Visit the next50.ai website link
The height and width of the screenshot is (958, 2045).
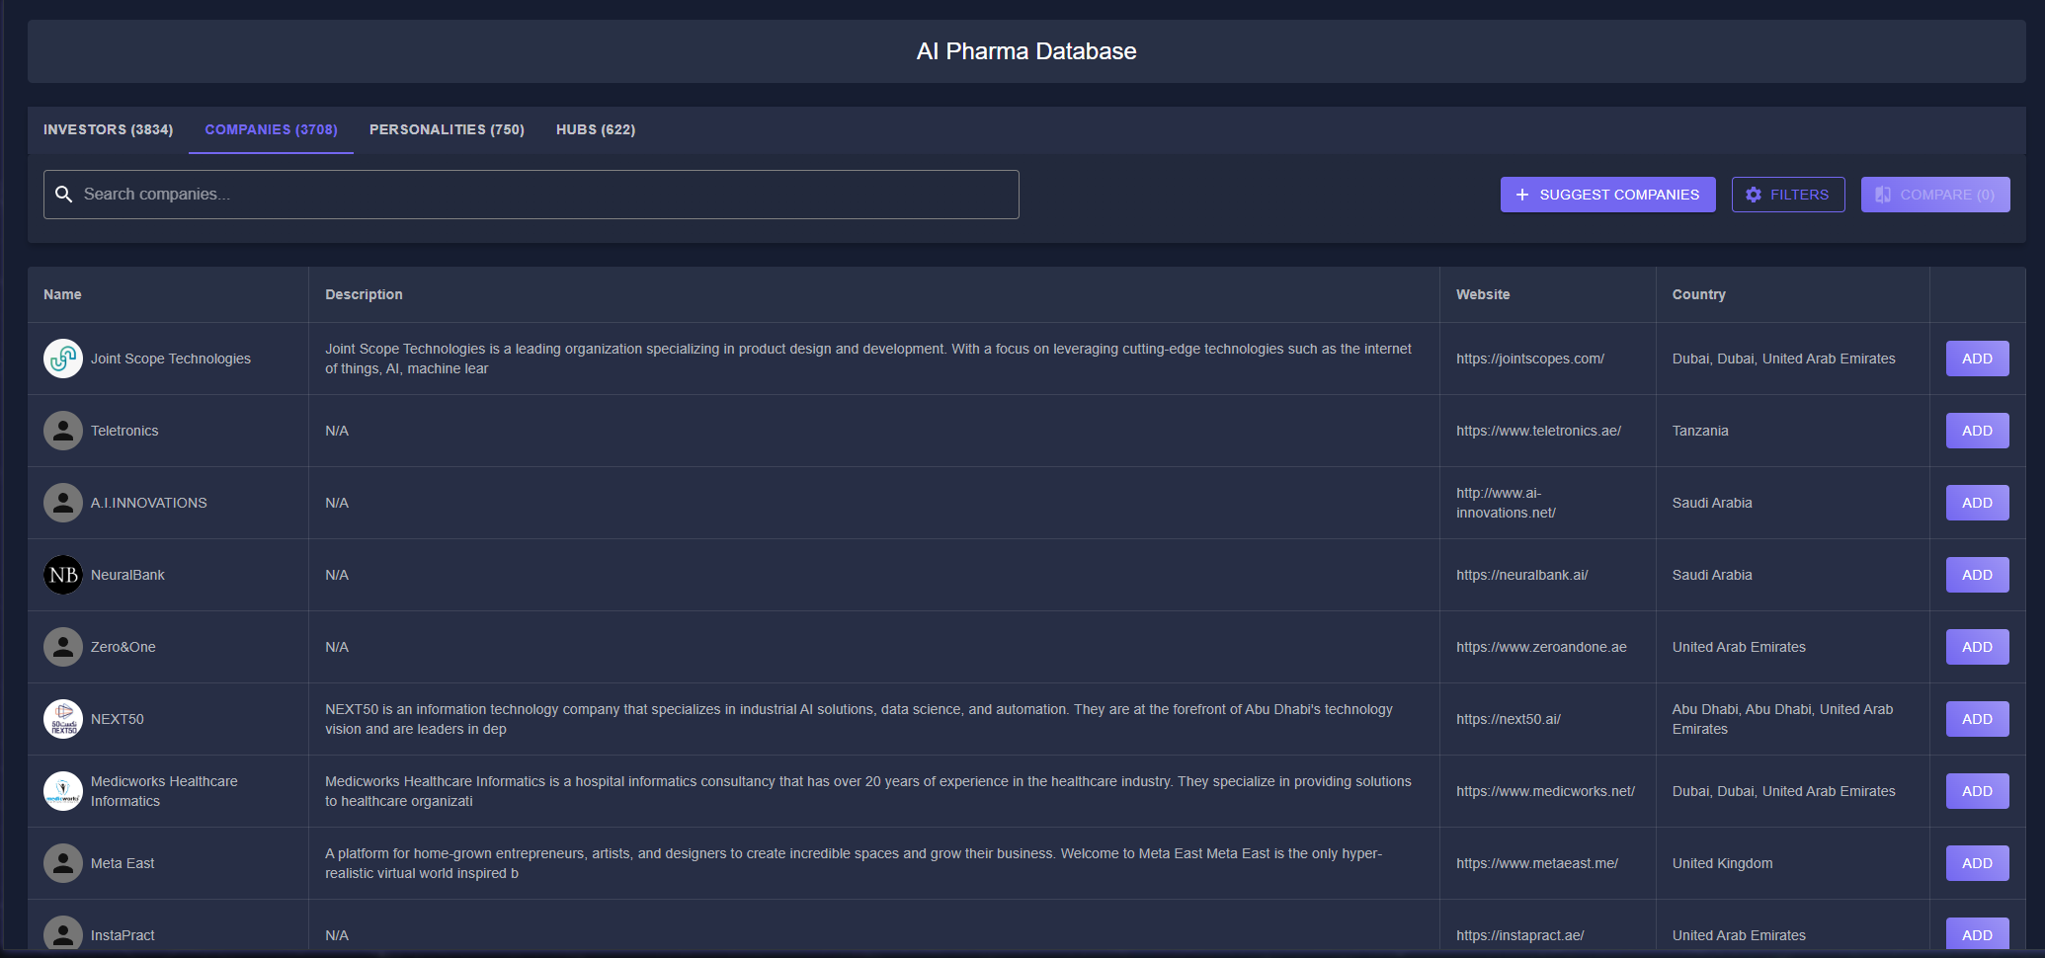1508,719
